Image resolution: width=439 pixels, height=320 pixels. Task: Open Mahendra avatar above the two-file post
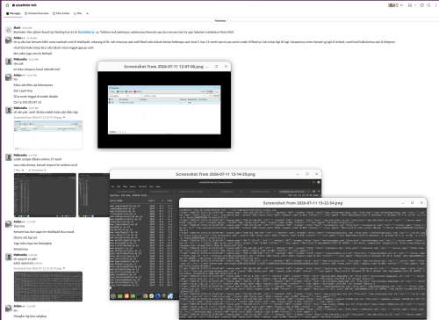pos(9,157)
